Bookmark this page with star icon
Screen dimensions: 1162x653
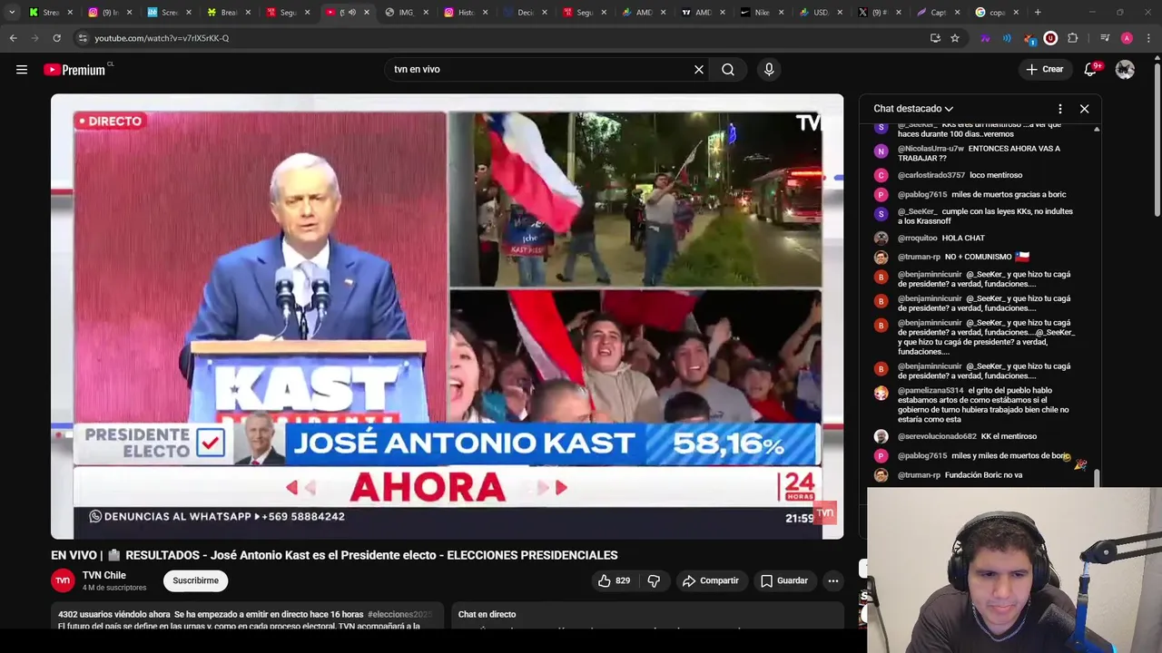(955, 38)
